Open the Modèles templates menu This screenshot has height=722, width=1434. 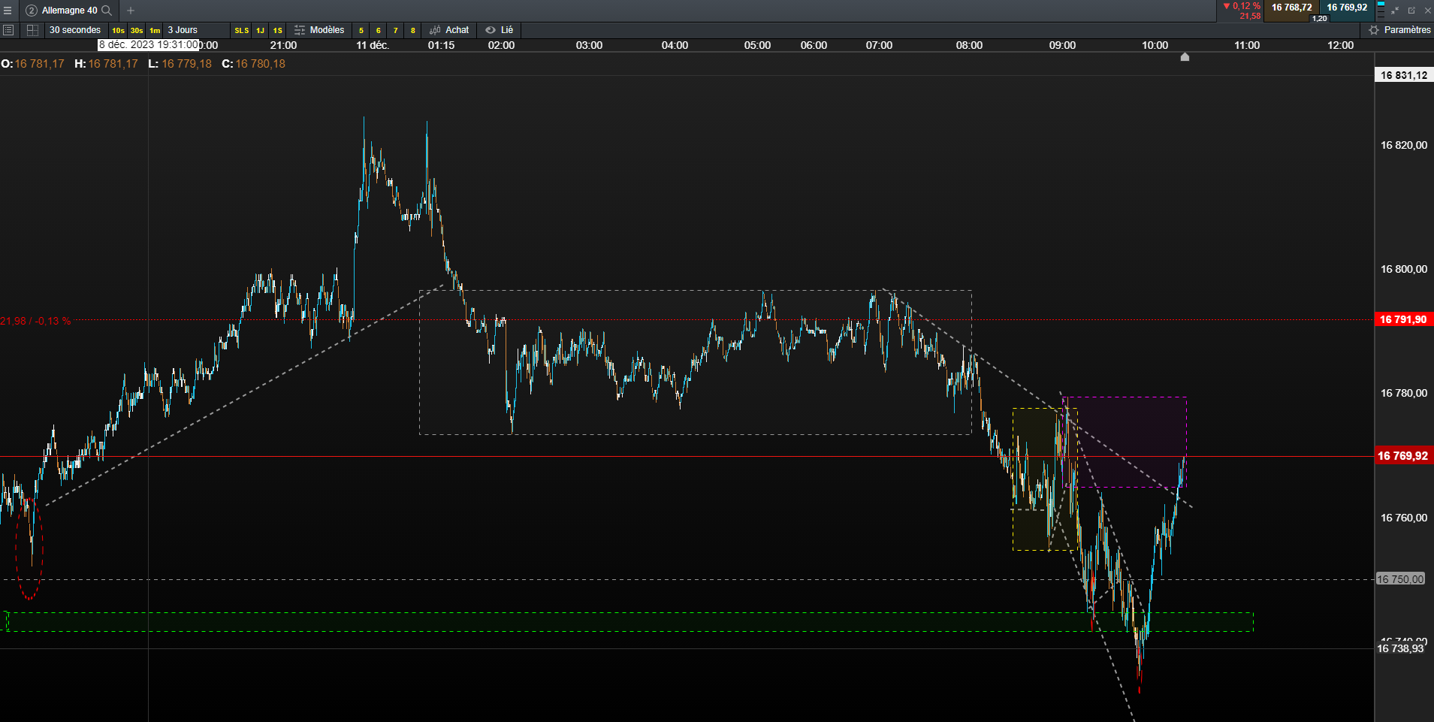coord(319,30)
